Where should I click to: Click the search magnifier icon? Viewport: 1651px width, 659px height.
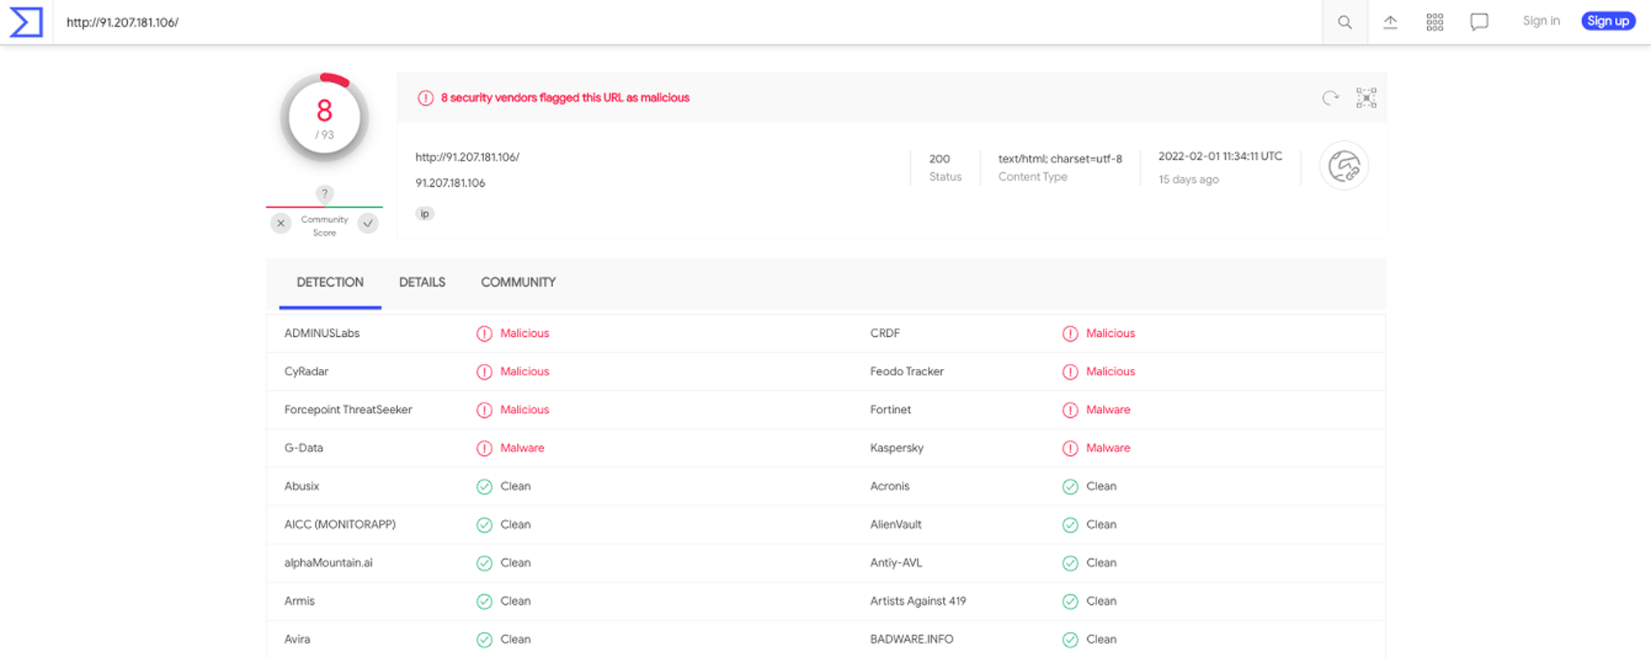(x=1345, y=22)
